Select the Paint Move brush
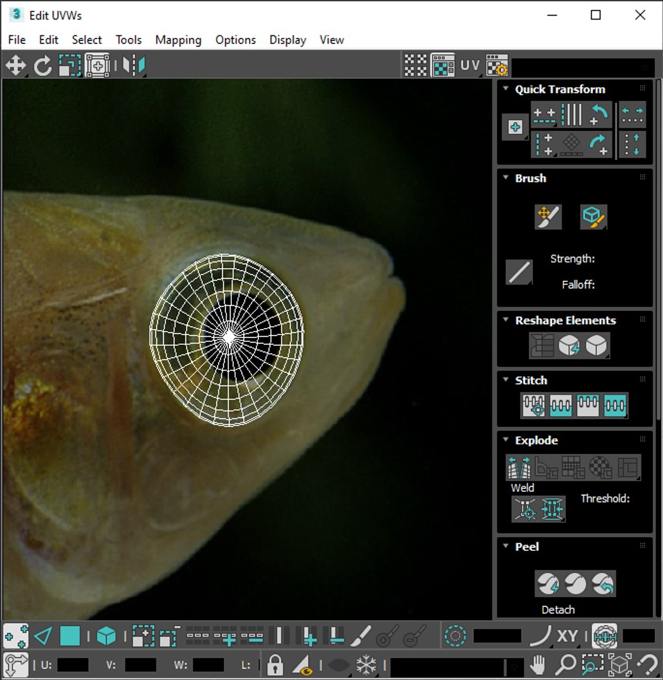The width and height of the screenshot is (663, 680). pos(548,217)
